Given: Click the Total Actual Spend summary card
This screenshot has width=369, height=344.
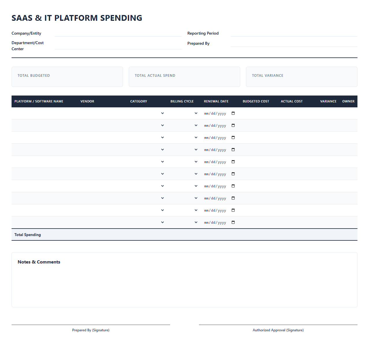Looking at the screenshot, I should pyautogui.click(x=184, y=77).
